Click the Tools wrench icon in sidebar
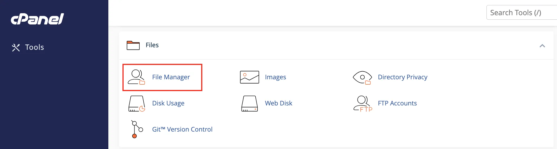Image resolution: width=557 pixels, height=149 pixels. pyautogui.click(x=16, y=48)
